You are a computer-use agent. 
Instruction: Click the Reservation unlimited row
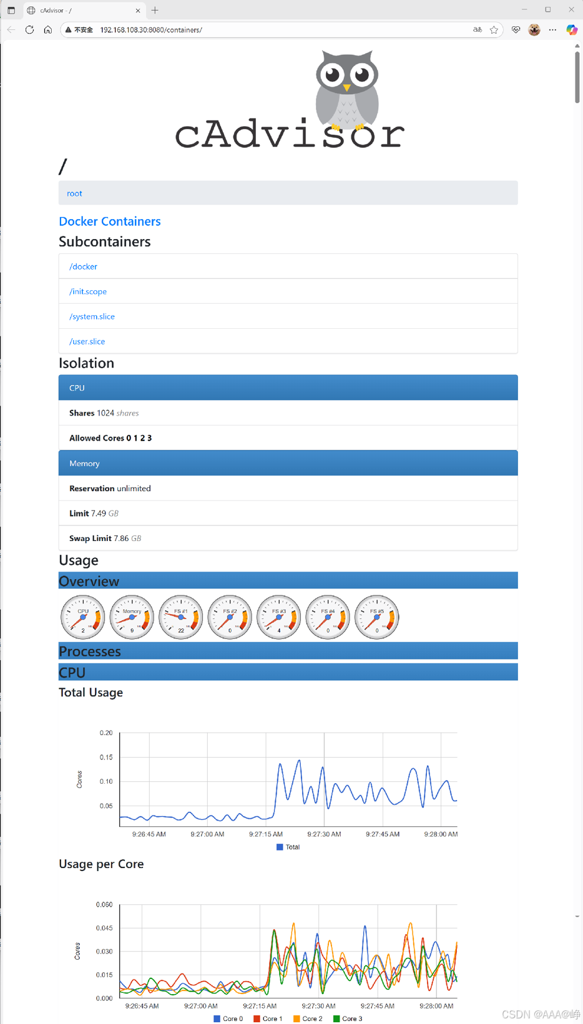288,488
